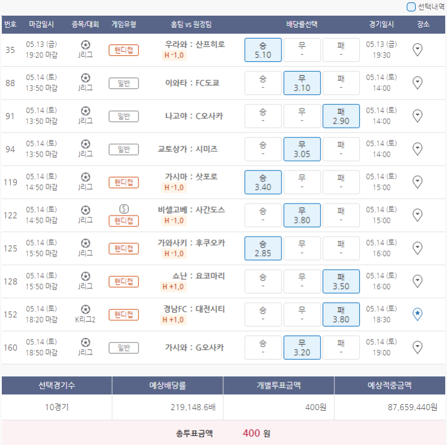Viewport: 447px width, 445px height.
Task: Deselect 패 2.90 for 나고야 vs C오사카
Action: point(341,116)
